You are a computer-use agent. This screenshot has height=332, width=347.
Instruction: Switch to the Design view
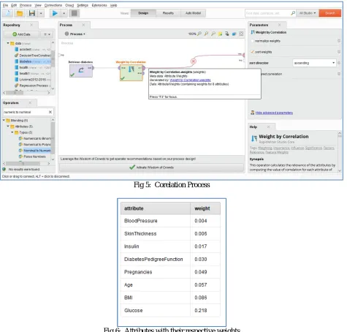point(143,13)
